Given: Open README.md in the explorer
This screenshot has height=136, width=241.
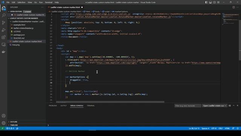Looking at the screenshot, I should [19, 38].
